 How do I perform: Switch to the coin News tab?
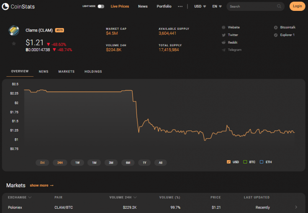44,71
